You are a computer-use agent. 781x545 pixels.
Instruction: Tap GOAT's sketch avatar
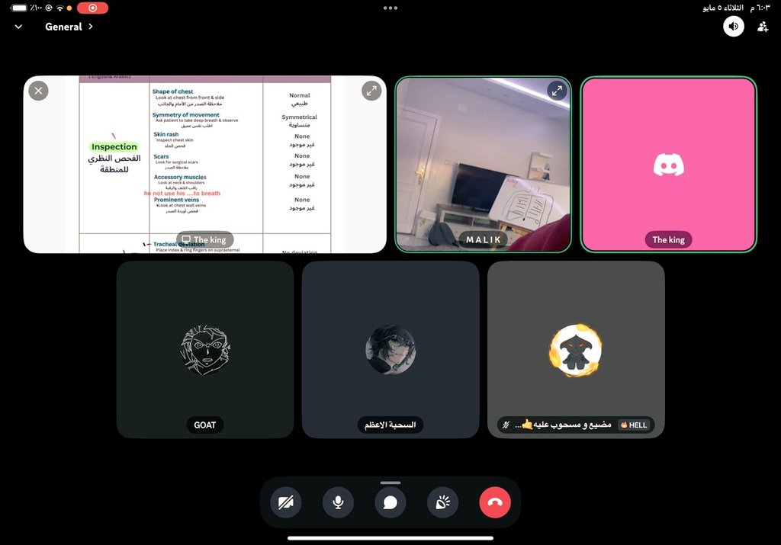point(204,350)
